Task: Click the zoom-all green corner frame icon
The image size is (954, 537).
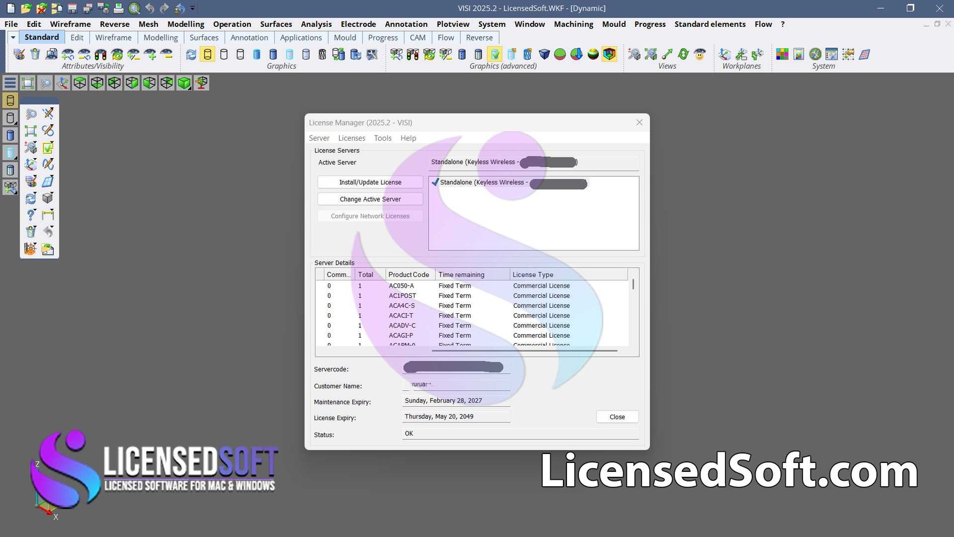Action: pos(27,83)
